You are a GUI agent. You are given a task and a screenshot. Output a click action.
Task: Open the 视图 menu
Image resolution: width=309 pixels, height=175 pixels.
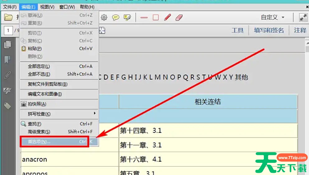47,7
